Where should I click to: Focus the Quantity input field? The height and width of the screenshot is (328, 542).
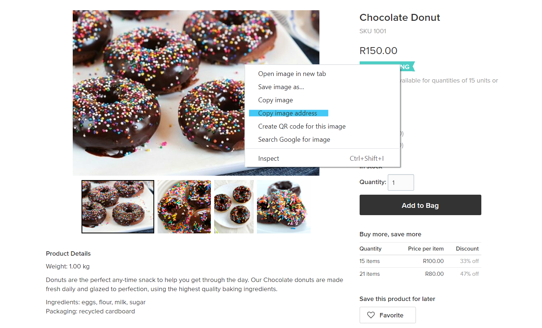(401, 182)
